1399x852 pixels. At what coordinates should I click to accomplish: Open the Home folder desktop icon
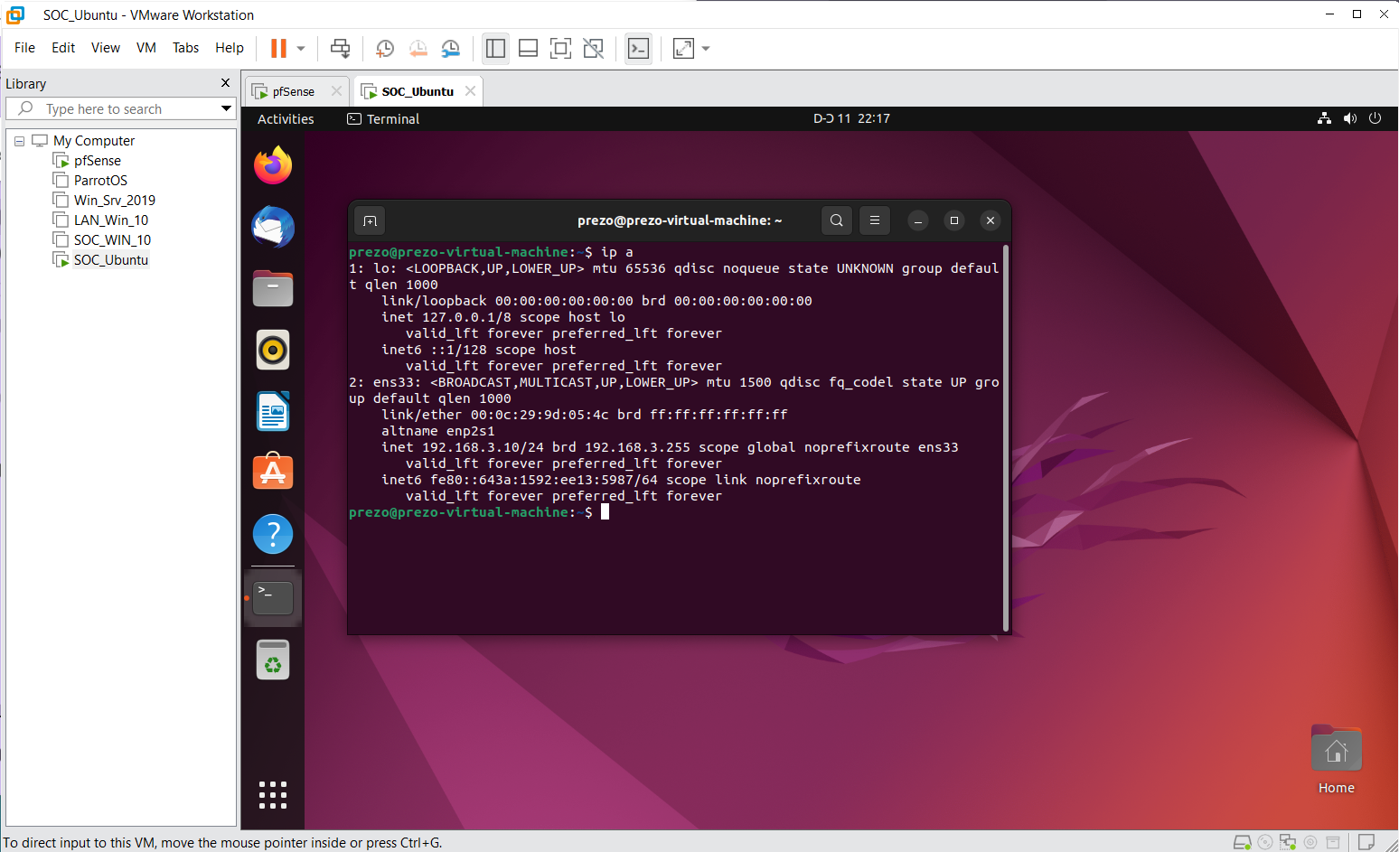coord(1336,759)
